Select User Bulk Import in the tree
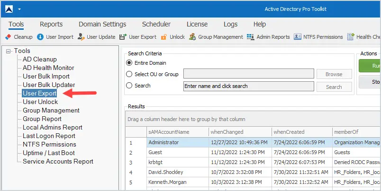 46,76
